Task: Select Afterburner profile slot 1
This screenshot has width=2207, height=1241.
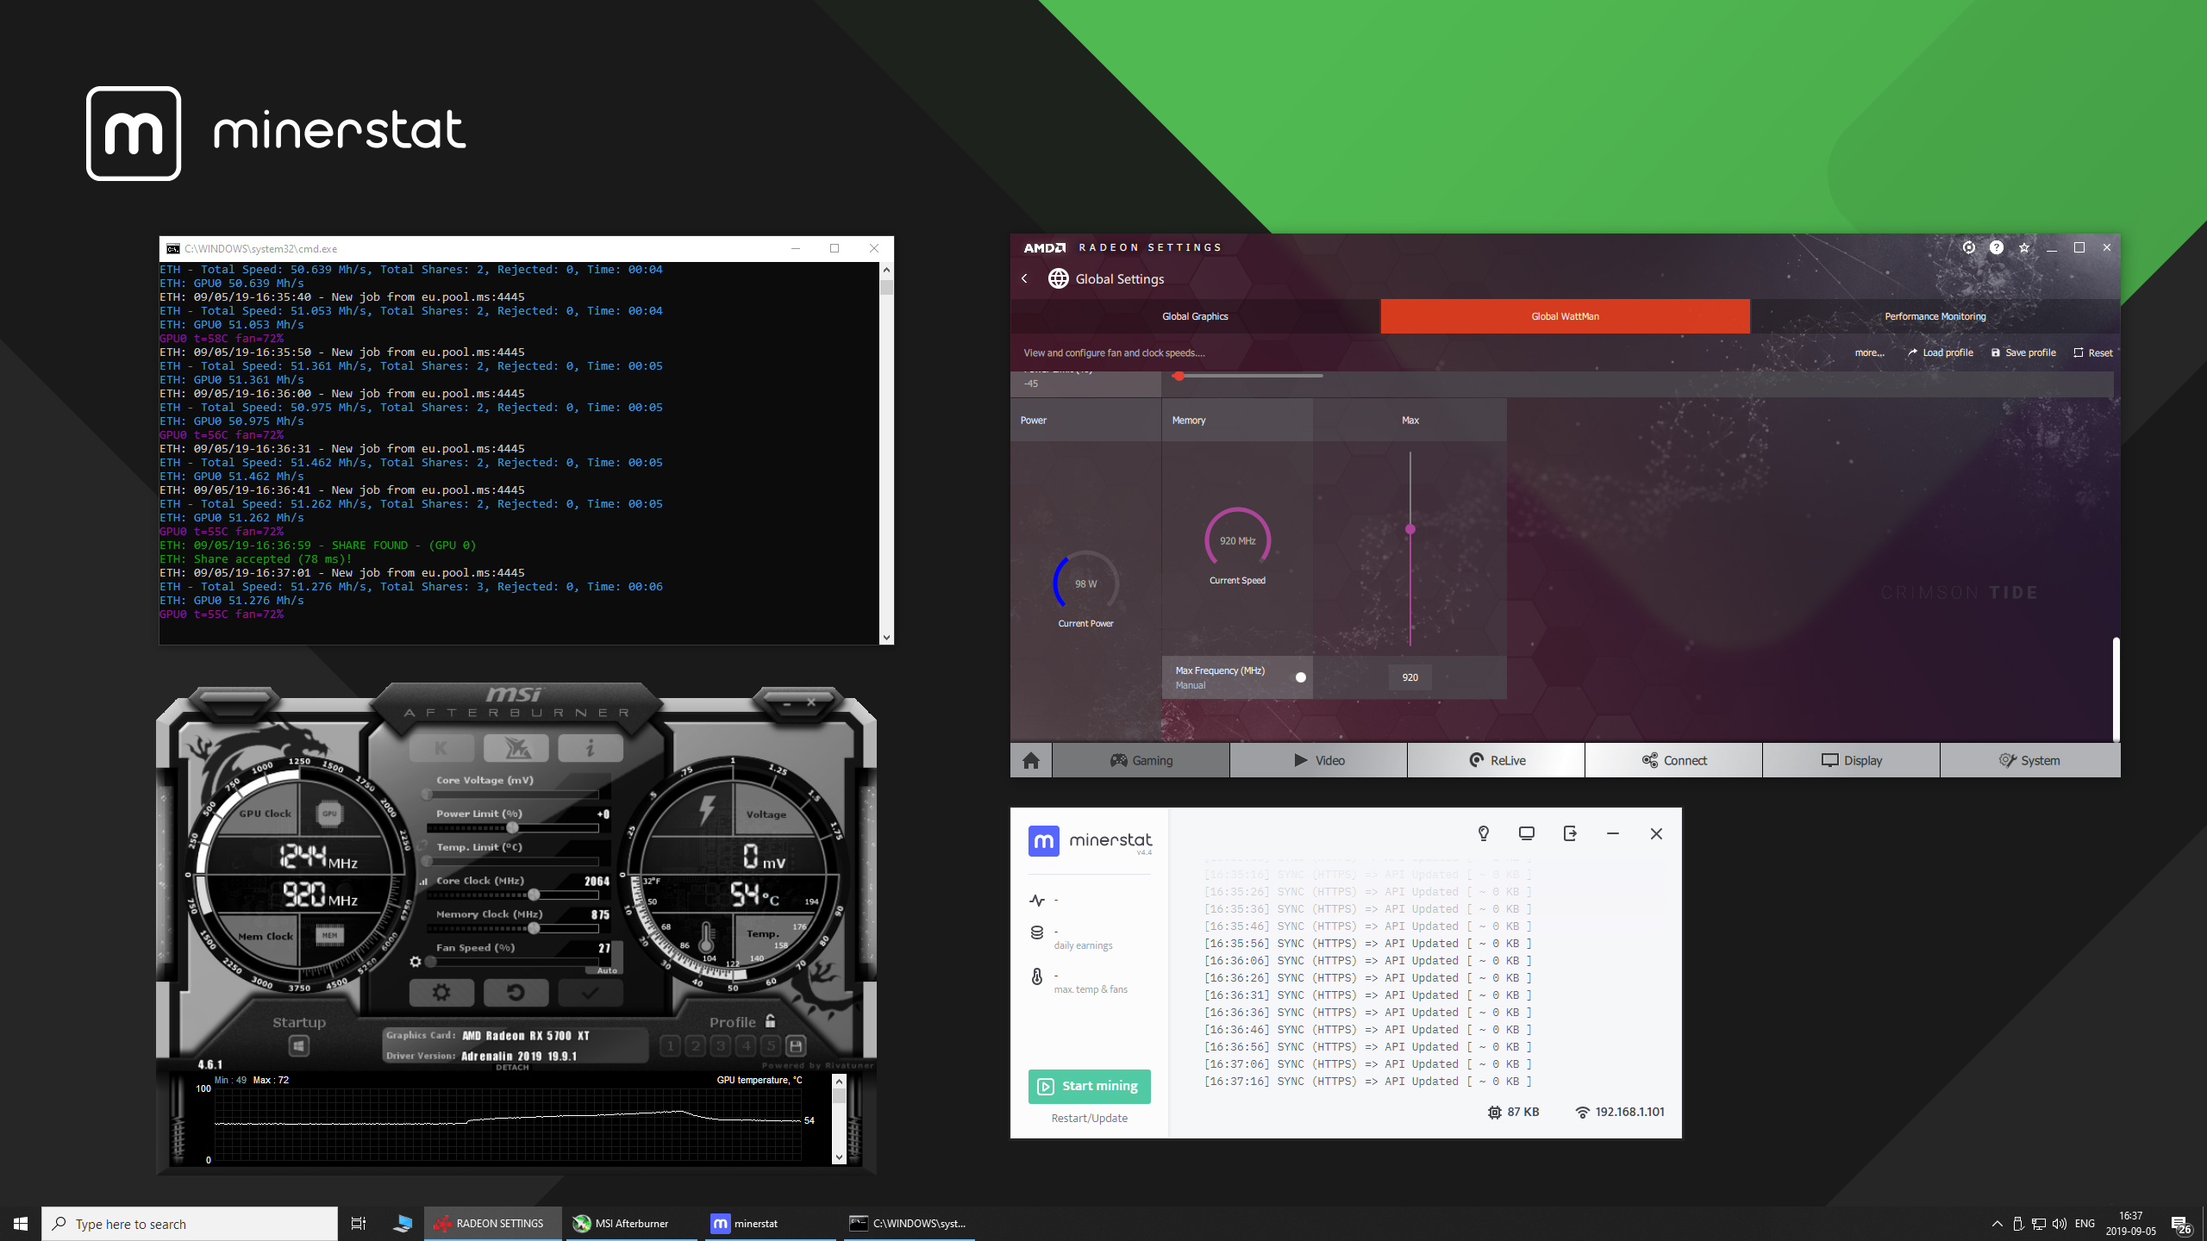Action: coord(670,1046)
